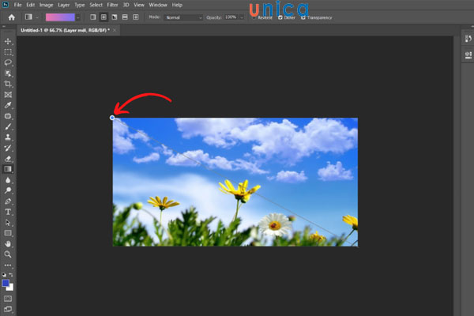Image resolution: width=474 pixels, height=316 pixels.
Task: Select the Crop tool
Action: [8, 84]
